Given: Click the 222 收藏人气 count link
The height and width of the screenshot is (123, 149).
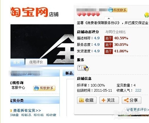Looking at the screenshot, I should [x=138, y=90].
